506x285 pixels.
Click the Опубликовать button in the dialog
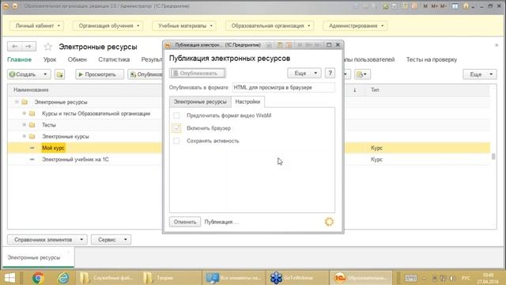198,74
